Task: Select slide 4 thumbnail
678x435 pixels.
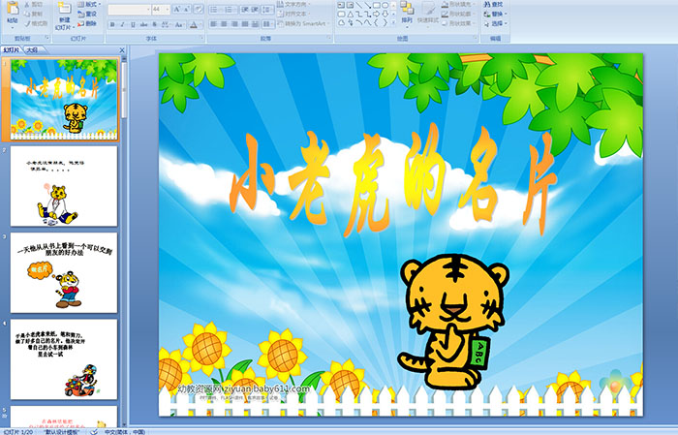Action: tap(64, 359)
